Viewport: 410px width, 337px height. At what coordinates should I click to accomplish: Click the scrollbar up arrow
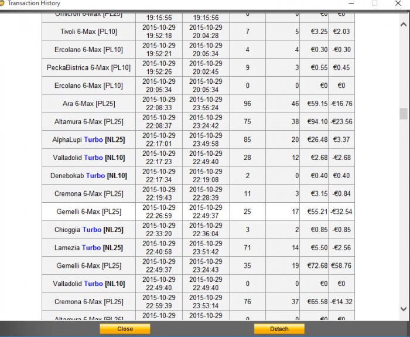tap(404, 25)
